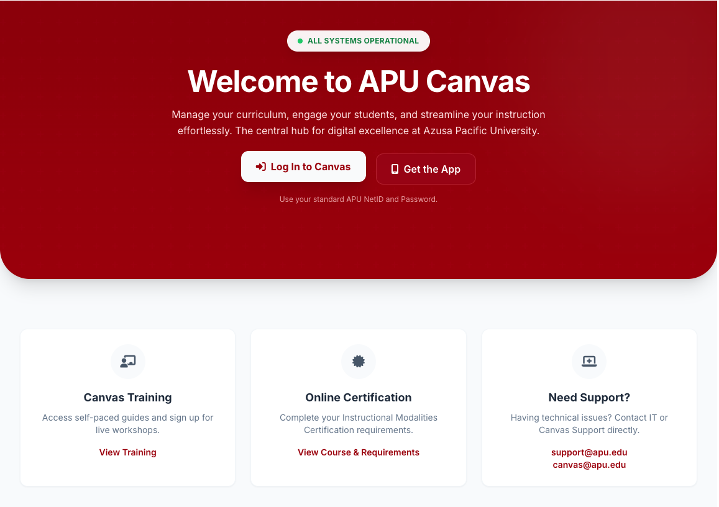Click the Get the App button
The image size is (719, 507).
(426, 169)
